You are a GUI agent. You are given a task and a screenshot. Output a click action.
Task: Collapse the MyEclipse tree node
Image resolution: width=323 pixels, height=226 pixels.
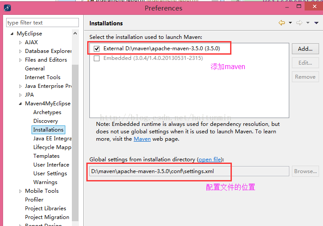pos(12,34)
